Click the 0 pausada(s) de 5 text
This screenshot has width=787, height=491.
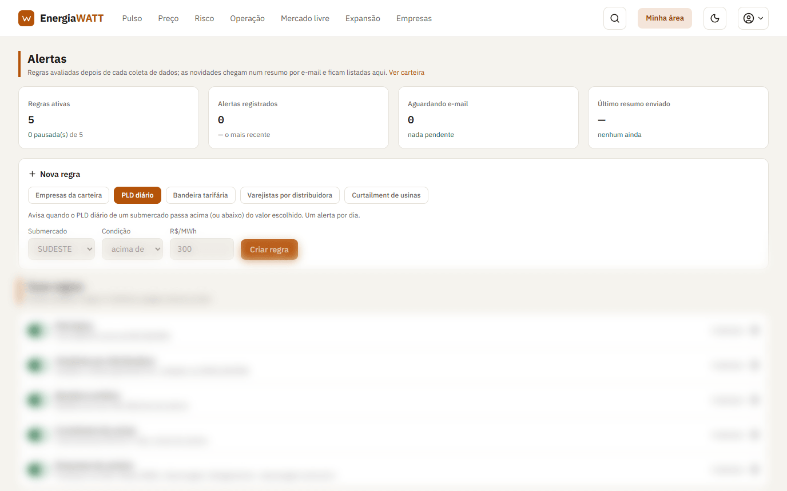point(55,135)
